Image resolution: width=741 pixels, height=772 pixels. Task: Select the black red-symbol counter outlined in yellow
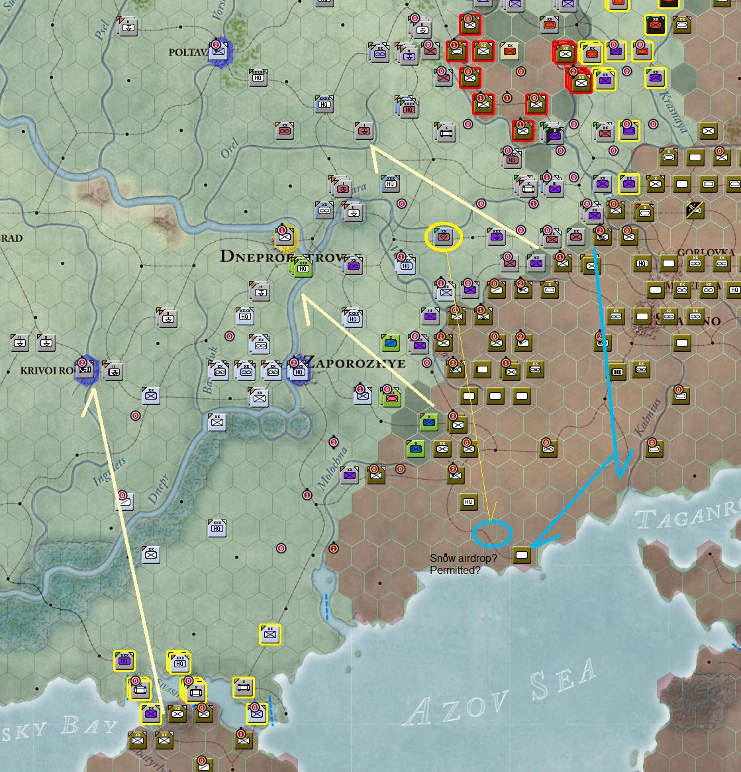(x=656, y=24)
